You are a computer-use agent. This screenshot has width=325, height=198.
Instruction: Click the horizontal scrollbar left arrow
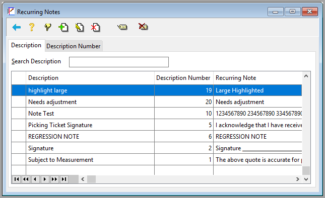click(83, 179)
